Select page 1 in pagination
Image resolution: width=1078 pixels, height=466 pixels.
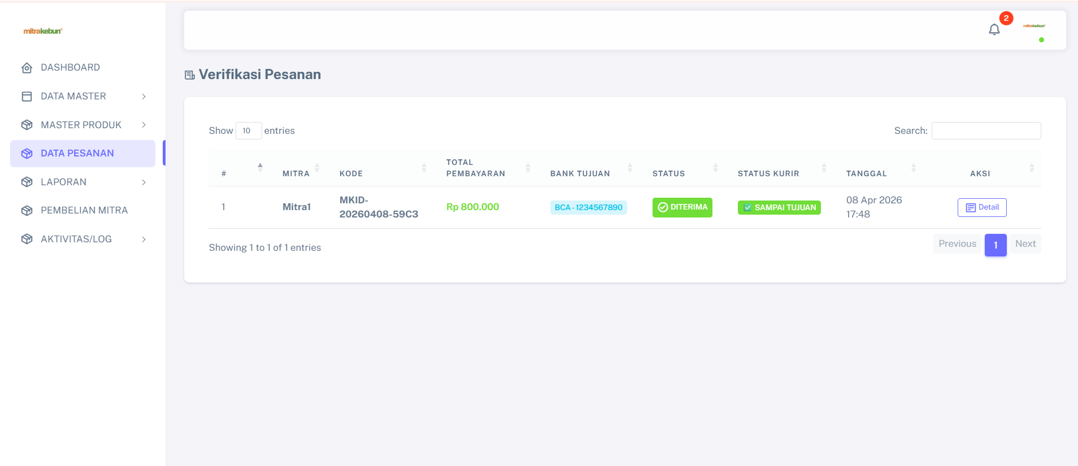[x=996, y=245]
